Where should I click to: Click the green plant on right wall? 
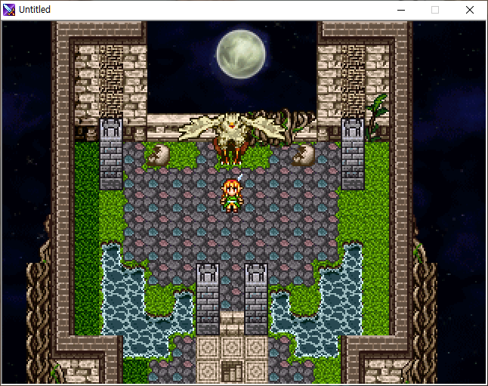[376, 117]
